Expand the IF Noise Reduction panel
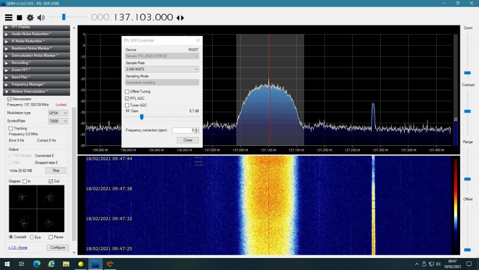The image size is (479, 270). pyautogui.click(x=36, y=41)
